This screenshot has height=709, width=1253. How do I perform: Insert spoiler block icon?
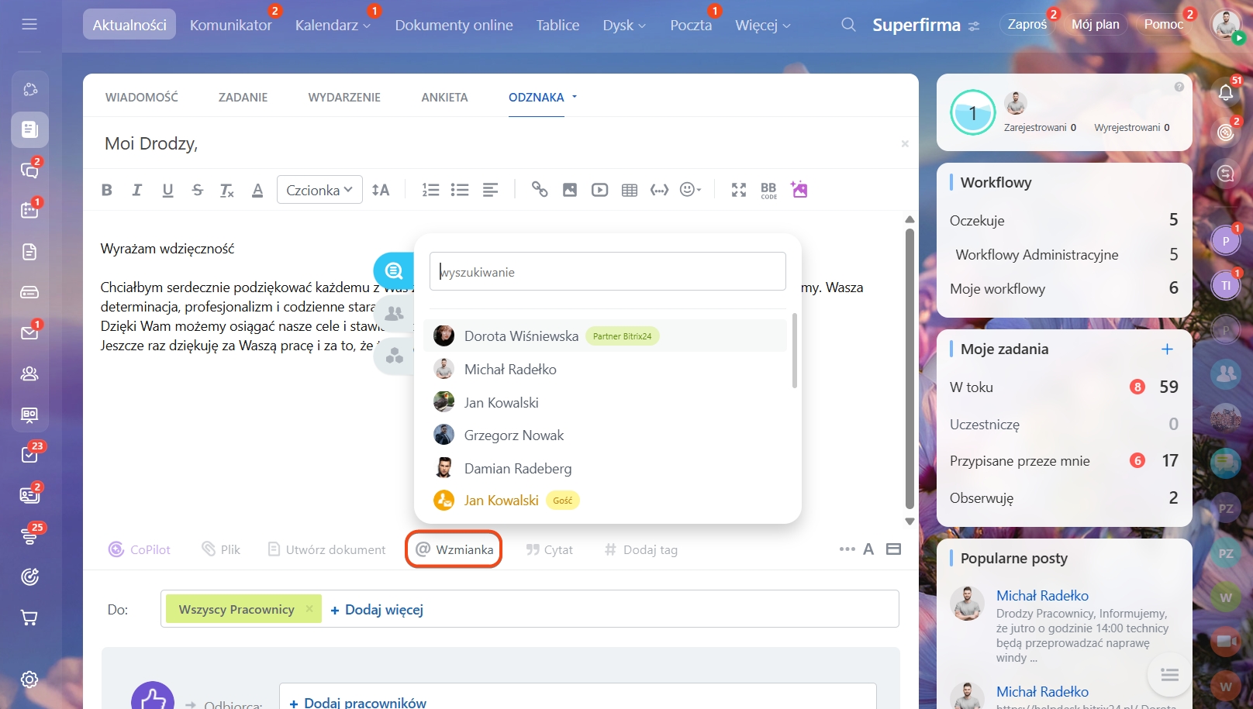click(x=659, y=190)
